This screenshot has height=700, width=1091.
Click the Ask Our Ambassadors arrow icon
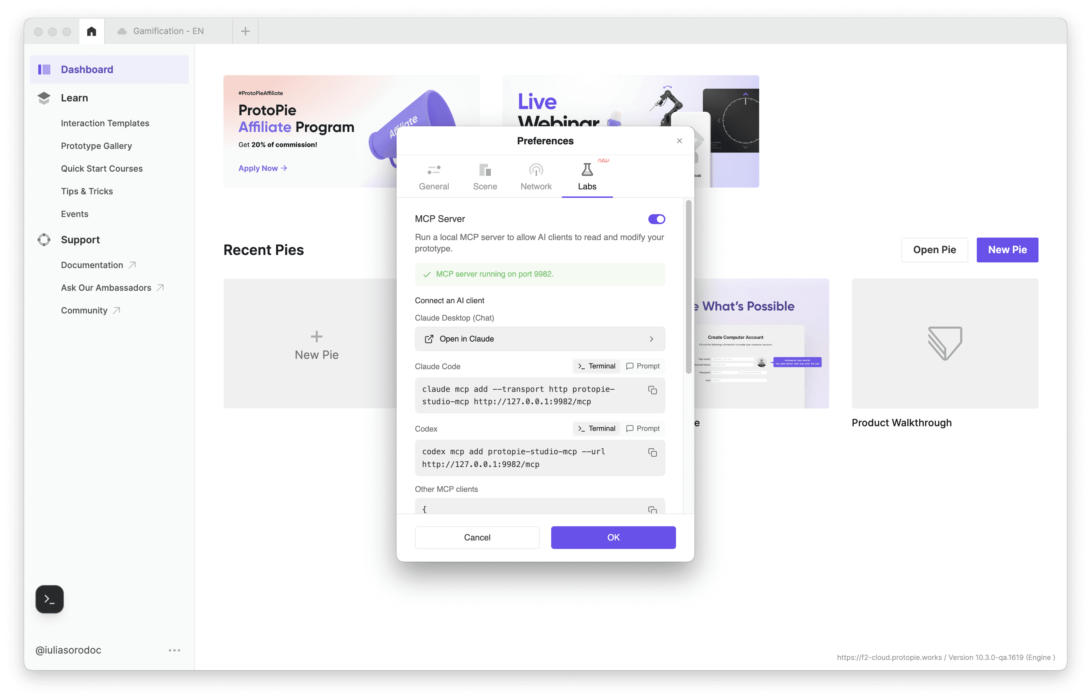[x=160, y=288]
